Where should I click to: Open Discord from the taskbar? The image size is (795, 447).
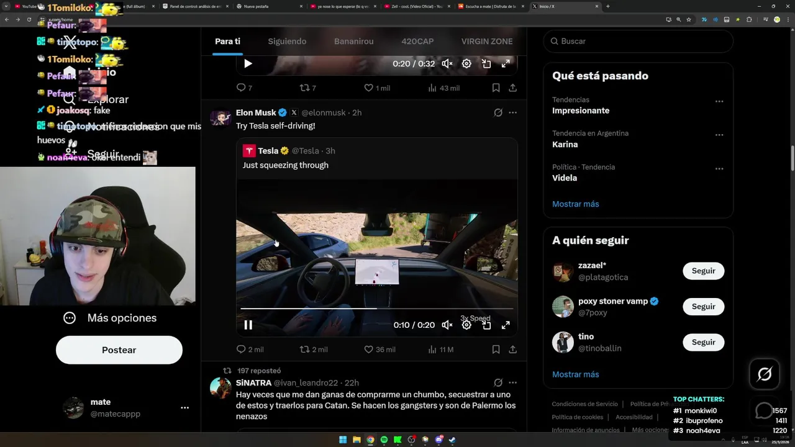pos(438,440)
